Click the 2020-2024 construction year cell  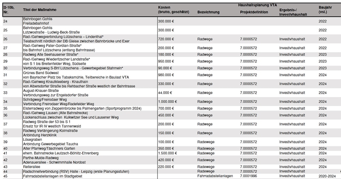(x=327, y=176)
